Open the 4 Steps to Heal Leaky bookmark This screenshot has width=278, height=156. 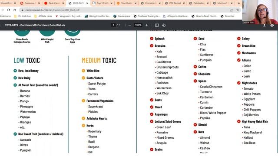tap(175, 16)
